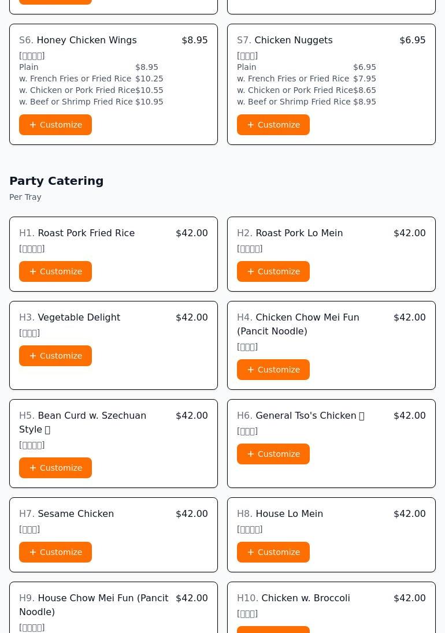445x633 pixels.
Task: Select the H9. House Chow Mei Fun card
Action: click(x=113, y=608)
